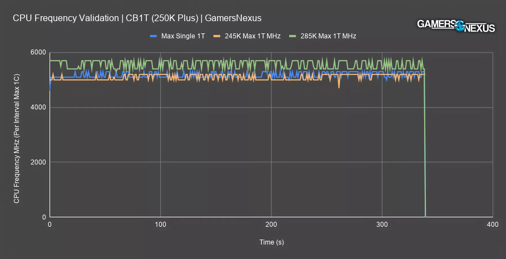Select the "Max Single 1T" legend label
Viewport: 506px width, 259px height.
click(183, 36)
